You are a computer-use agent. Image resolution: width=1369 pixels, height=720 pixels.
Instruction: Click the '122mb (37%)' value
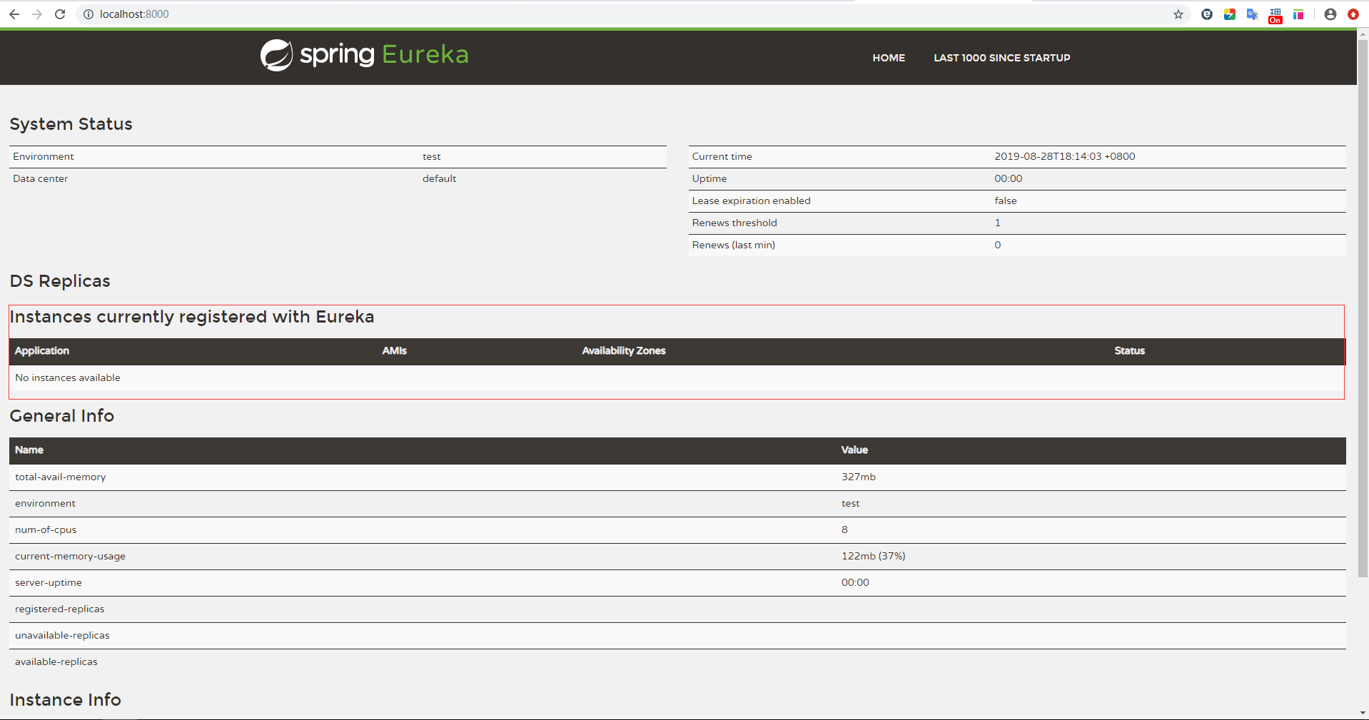(x=873, y=556)
